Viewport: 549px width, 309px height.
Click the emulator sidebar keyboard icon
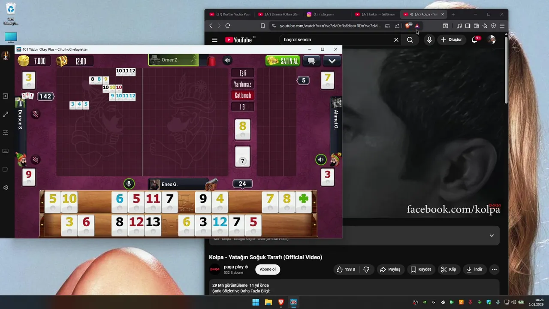(6, 151)
